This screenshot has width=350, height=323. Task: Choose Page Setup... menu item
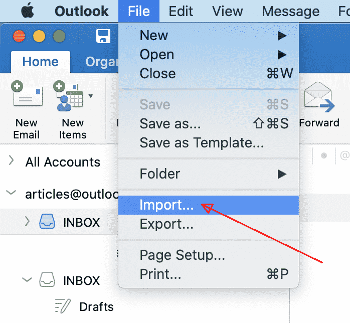[x=209, y=255]
